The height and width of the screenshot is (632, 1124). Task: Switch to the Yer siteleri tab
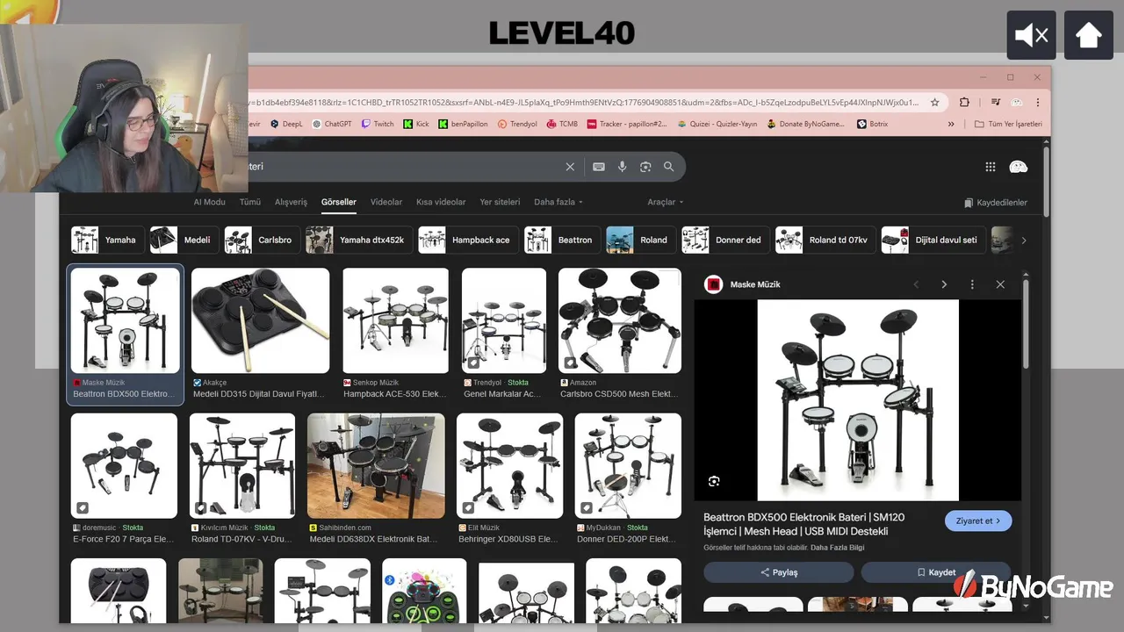[500, 202]
